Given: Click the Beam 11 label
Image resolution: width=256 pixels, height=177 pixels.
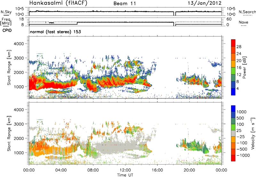Looking at the screenshot, I should tap(125, 4).
